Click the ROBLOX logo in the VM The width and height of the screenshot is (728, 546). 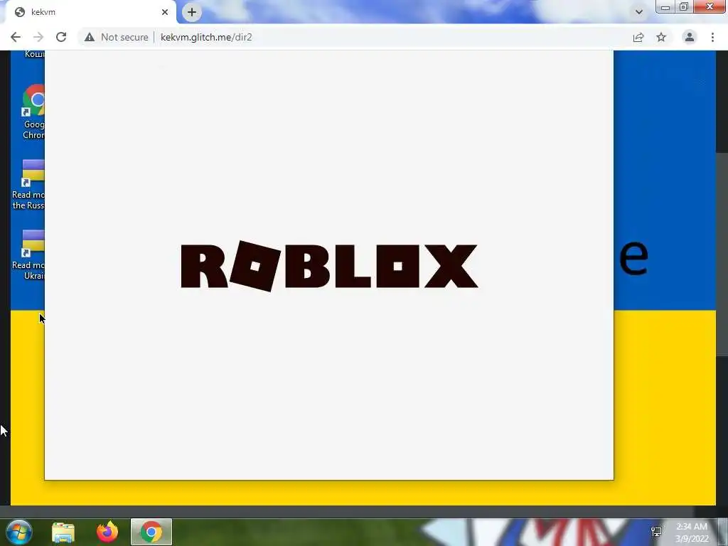coord(329,266)
